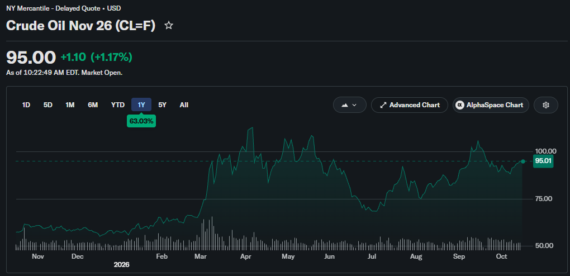The image size is (570, 276).
Task: Switch to the 1M range
Action: coord(70,105)
